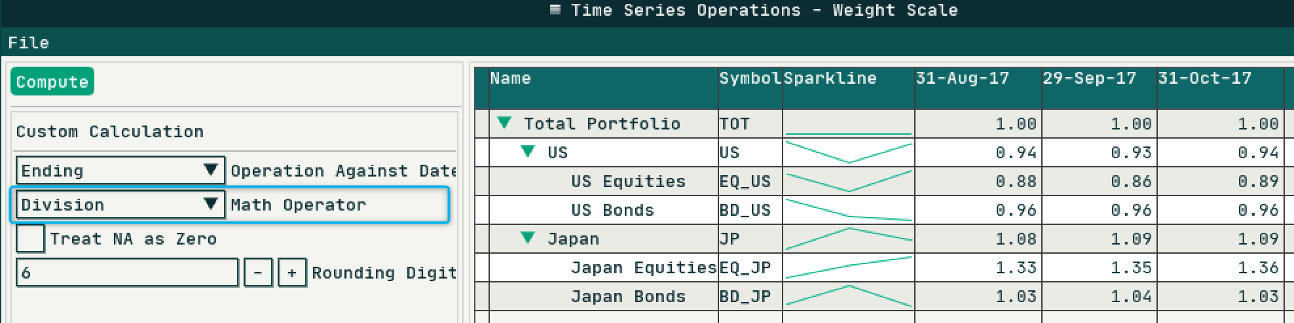
Task: Decrease rounding digits with minus button
Action: (258, 273)
